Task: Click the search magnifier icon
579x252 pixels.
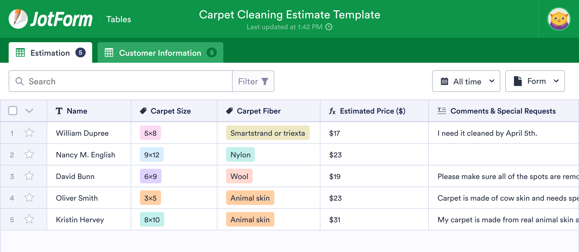Action: coord(19,81)
